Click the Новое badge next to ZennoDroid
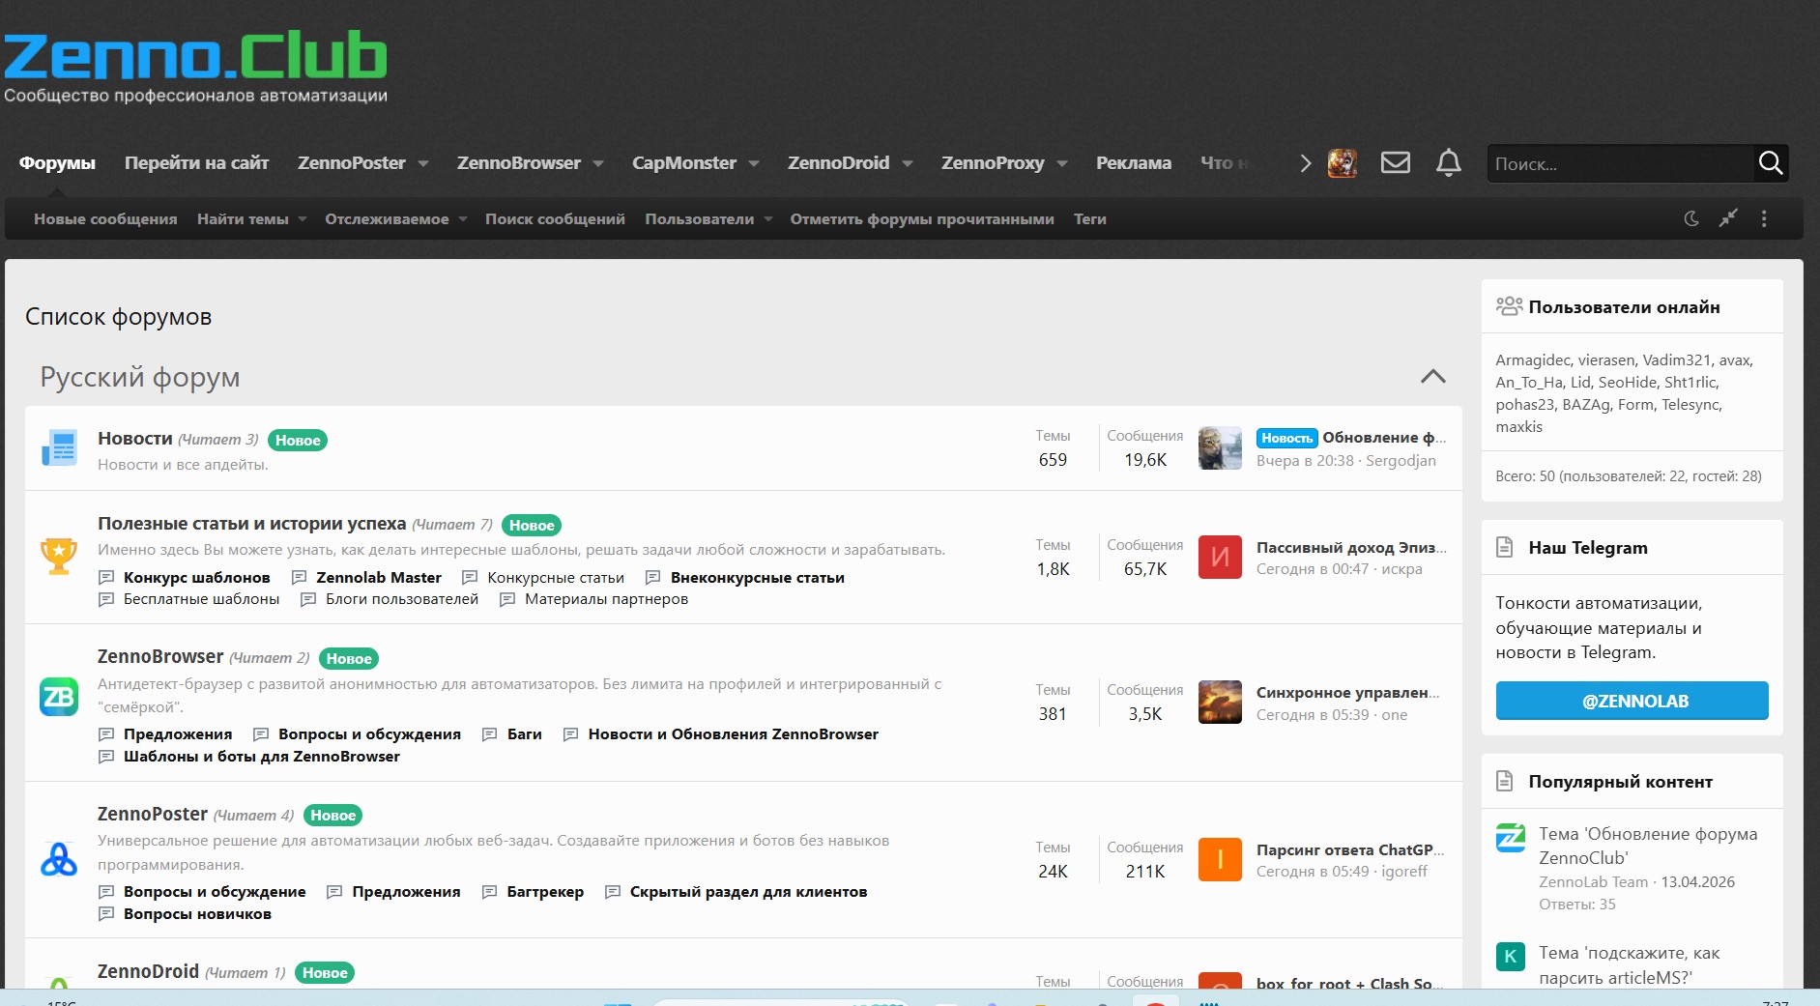This screenshot has width=1820, height=1006. pyautogui.click(x=325, y=973)
